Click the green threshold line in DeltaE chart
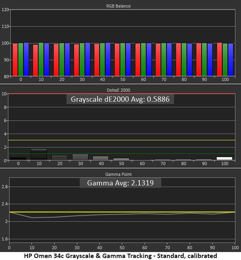 121,154
